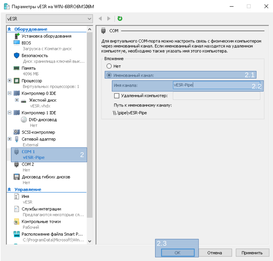Expand the Сетевой адаптер node
This screenshot has width=273, height=261.
[10, 139]
